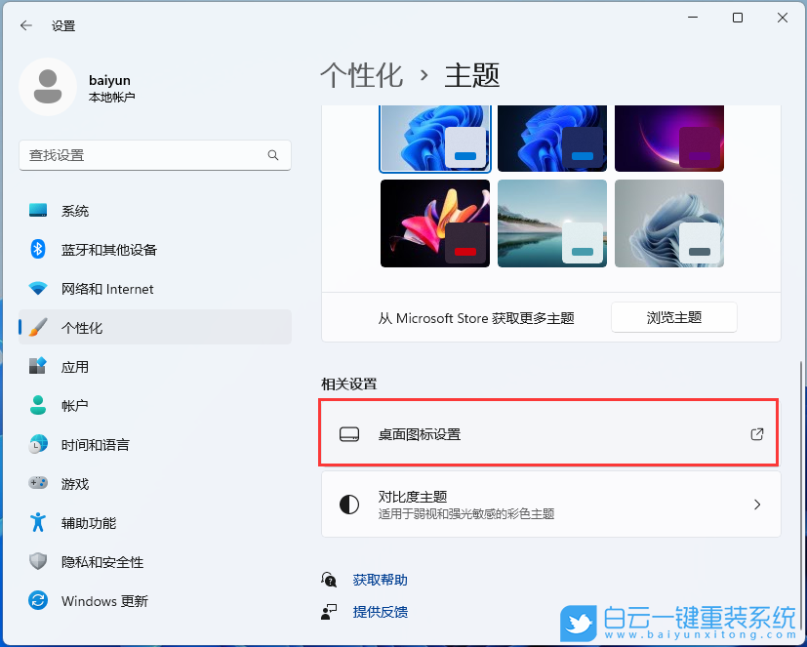Click the back arrow at top left
Screen dimensions: 807x647
click(x=25, y=25)
